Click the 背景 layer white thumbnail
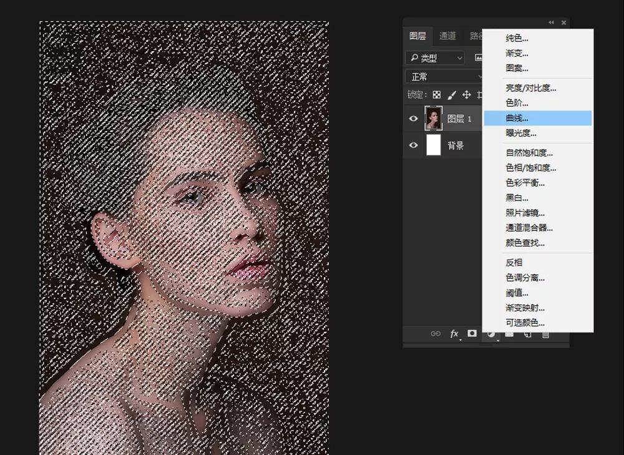This screenshot has width=624, height=455. 434,145
